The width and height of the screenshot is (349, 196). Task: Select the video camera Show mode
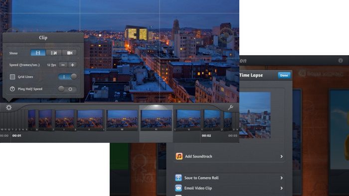coord(69,53)
